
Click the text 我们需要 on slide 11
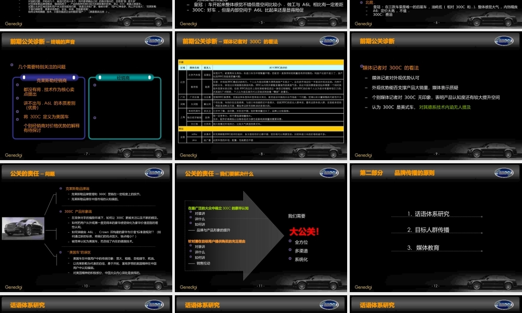pyautogui.click(x=296, y=216)
